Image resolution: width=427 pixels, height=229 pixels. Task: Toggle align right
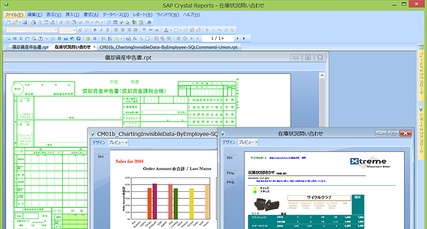129,30
